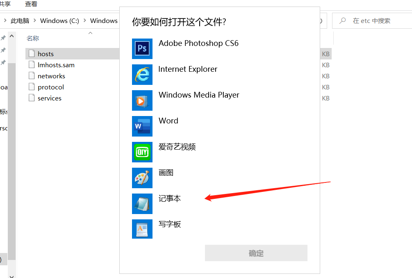The height and width of the screenshot is (278, 412).
Task: Open the 共享 ribbon tab
Action: (5, 4)
